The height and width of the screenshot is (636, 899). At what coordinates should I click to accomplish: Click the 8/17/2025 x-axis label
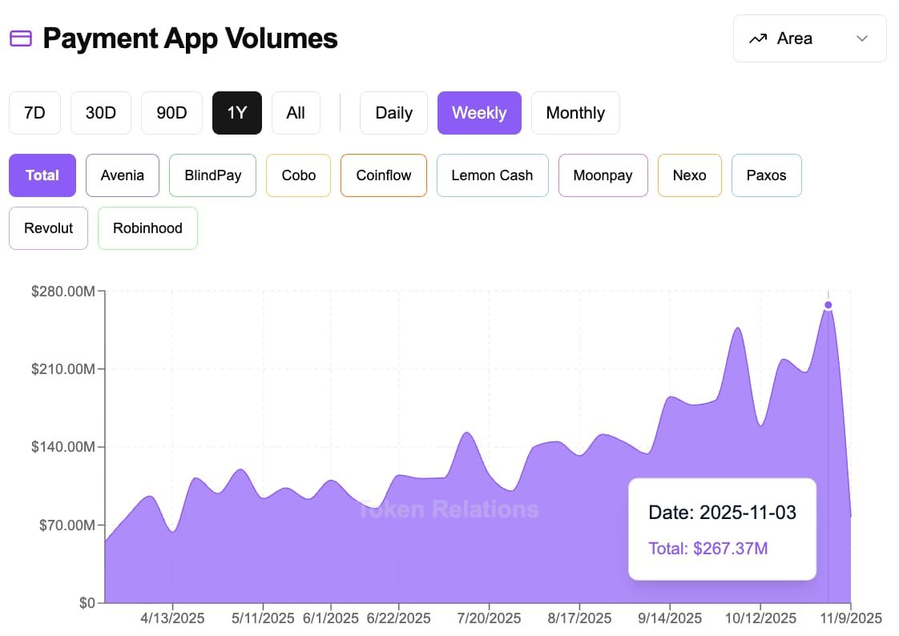(x=579, y=618)
